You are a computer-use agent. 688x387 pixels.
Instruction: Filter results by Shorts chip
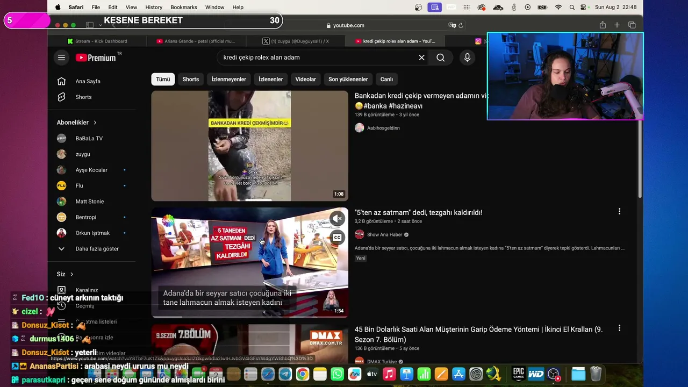[x=191, y=79]
